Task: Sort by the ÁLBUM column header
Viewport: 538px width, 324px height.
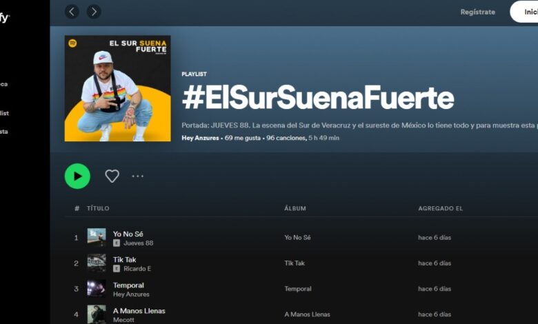Action: pyautogui.click(x=295, y=208)
